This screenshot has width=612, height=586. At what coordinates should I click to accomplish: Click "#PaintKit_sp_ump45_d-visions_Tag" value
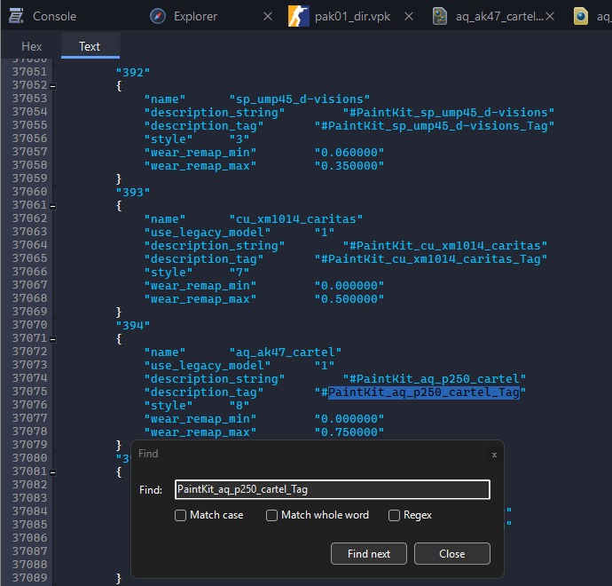pos(435,126)
